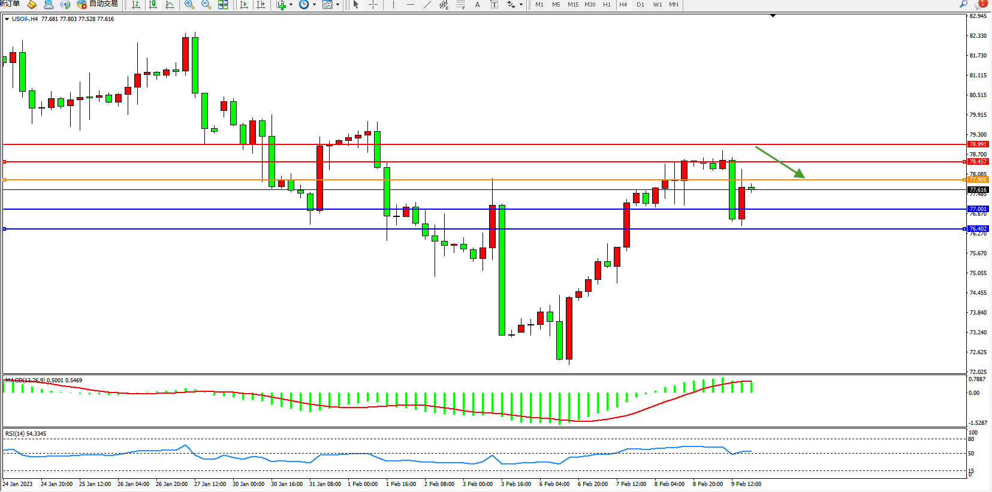Select the text label tool 'A'
Screen dimensions: 992x492
(477, 5)
